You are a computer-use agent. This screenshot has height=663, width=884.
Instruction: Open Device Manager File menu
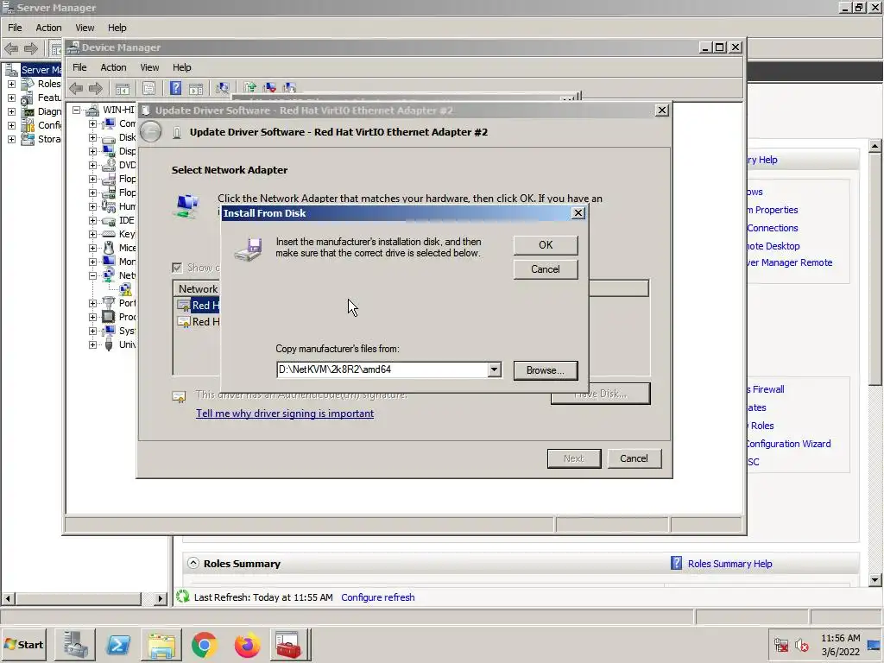79,67
